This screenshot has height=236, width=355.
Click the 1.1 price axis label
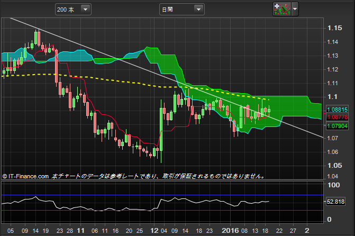coord(332,97)
